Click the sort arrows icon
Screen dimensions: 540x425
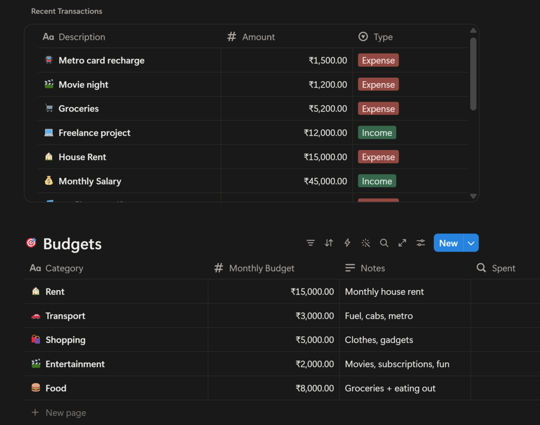point(329,243)
